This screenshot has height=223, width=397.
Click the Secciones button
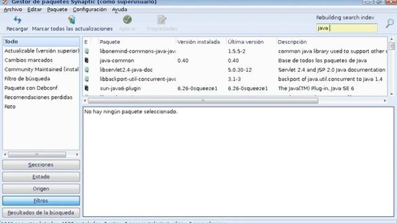coord(41,165)
